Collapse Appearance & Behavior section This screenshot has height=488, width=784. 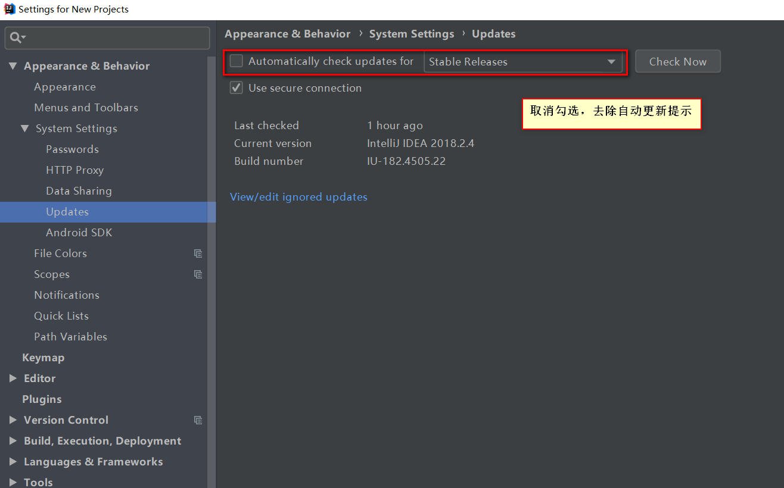click(x=13, y=66)
